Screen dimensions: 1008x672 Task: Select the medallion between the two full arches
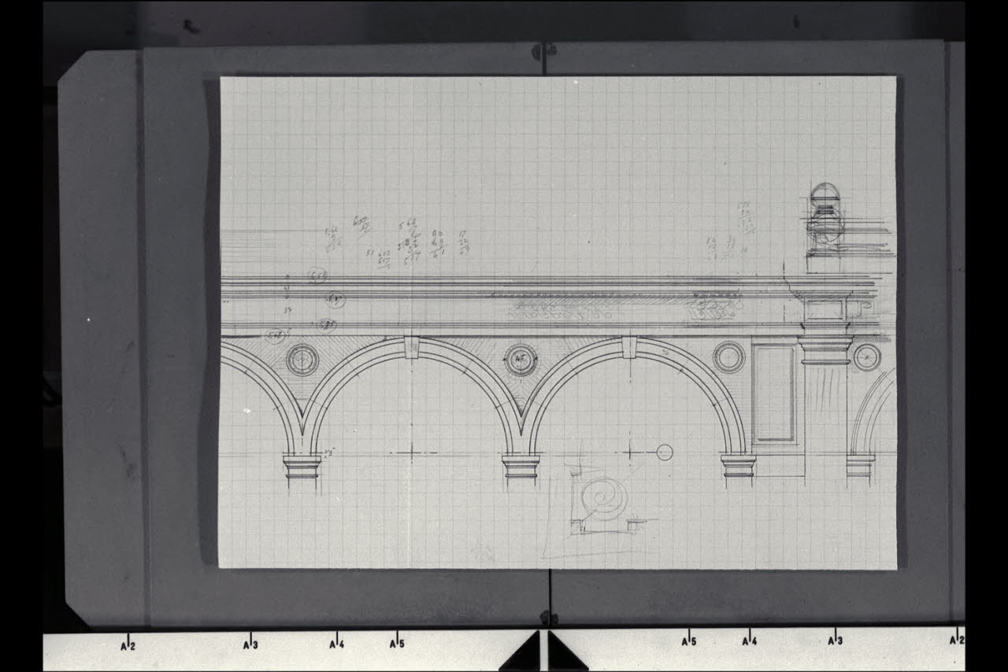point(521,360)
